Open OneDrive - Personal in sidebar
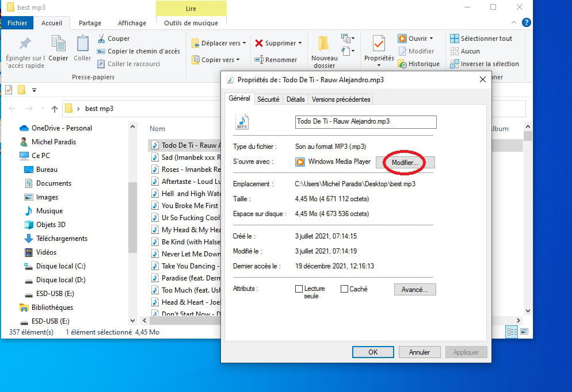The image size is (572, 392). click(x=55, y=128)
